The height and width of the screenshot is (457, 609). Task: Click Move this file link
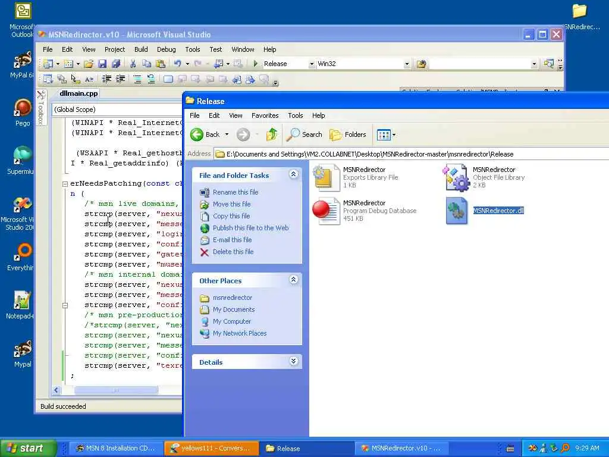(231, 204)
